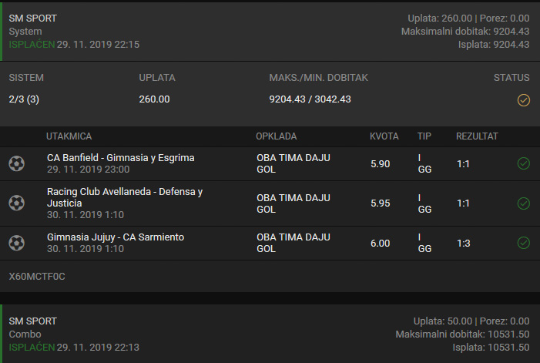Open CA Banfield - Gimnasia y Esgrima match
Screen dimensions: 540x363
(120, 158)
